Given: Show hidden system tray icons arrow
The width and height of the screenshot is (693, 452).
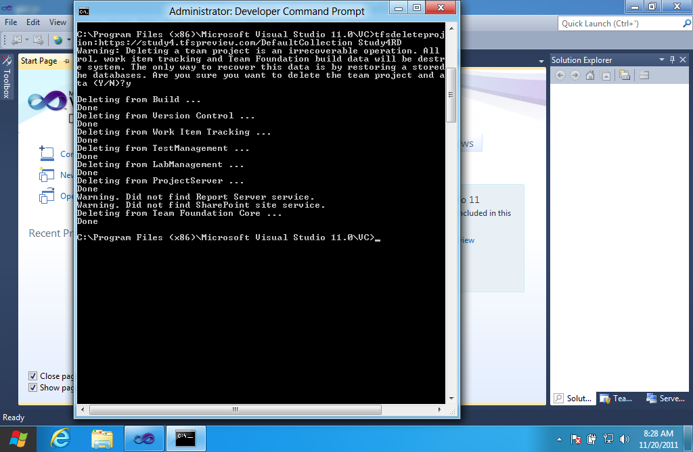Looking at the screenshot, I should (559, 439).
